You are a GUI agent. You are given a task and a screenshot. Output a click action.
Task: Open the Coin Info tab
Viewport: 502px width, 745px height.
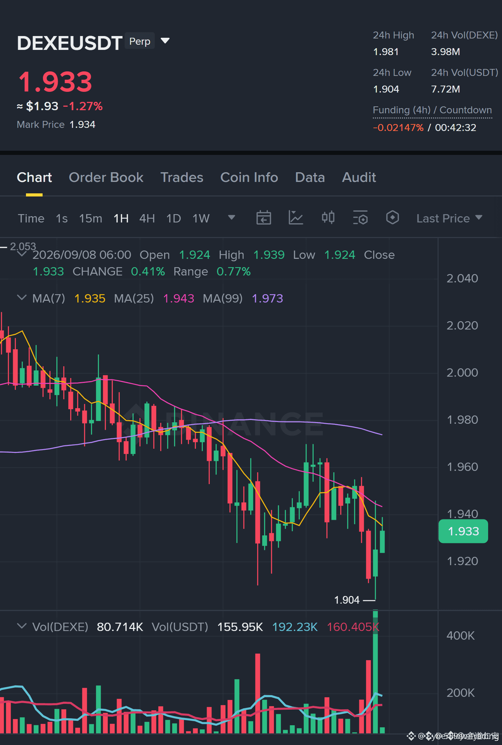click(x=249, y=177)
